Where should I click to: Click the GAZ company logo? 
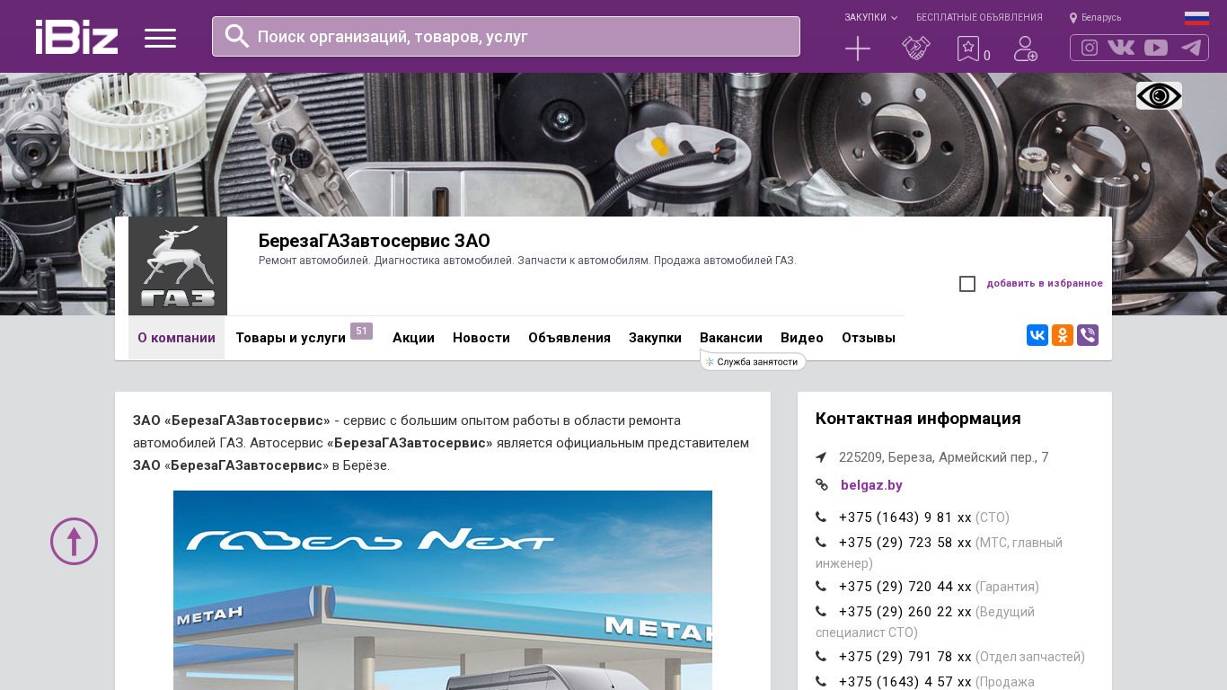click(x=178, y=266)
